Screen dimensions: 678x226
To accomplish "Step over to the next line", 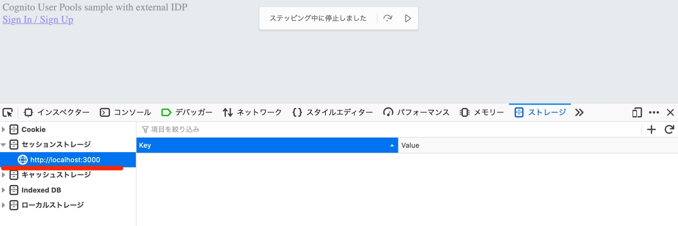I will click(x=388, y=18).
